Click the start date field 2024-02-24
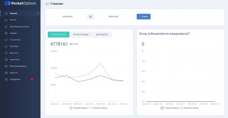This screenshot has height=118, width=228. coord(67,17)
